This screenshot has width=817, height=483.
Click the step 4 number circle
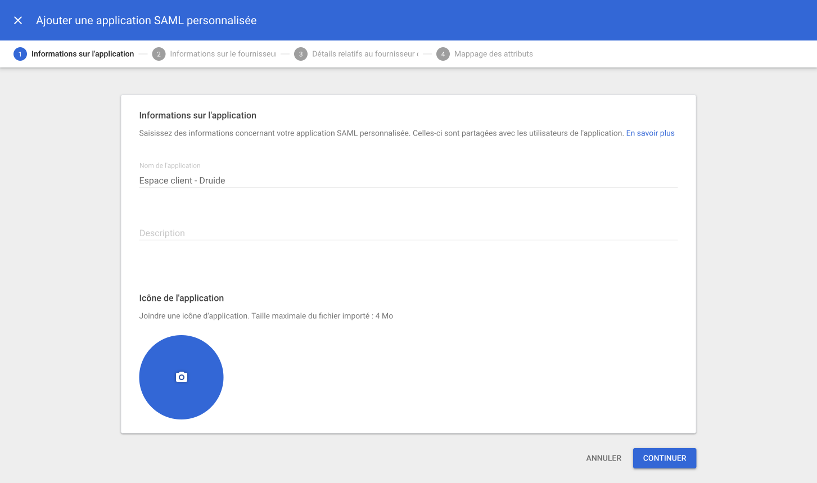(443, 54)
